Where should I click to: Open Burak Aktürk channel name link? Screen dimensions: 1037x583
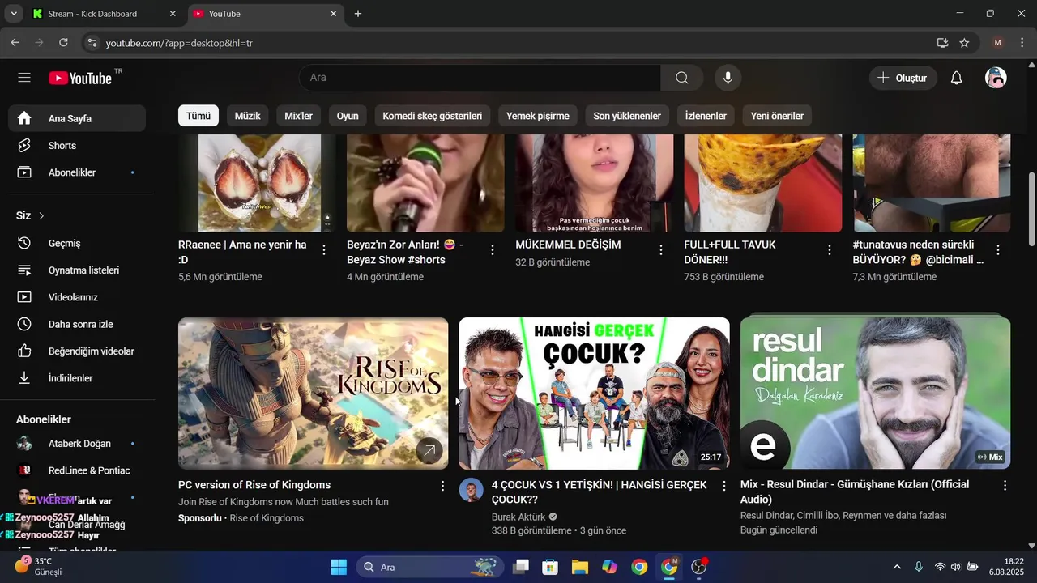(x=519, y=517)
